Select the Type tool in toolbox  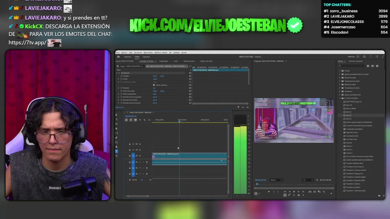click(x=116, y=151)
